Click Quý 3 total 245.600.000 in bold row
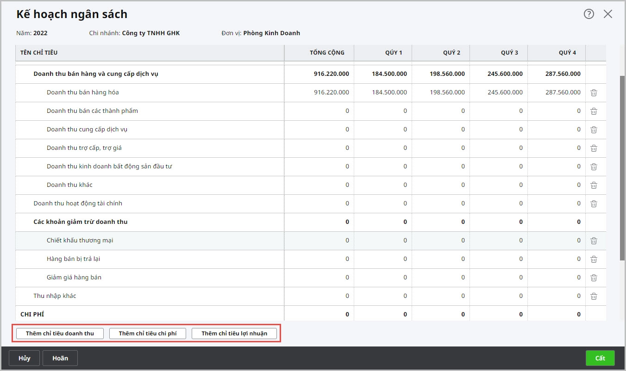The height and width of the screenshot is (371, 626). pos(505,74)
